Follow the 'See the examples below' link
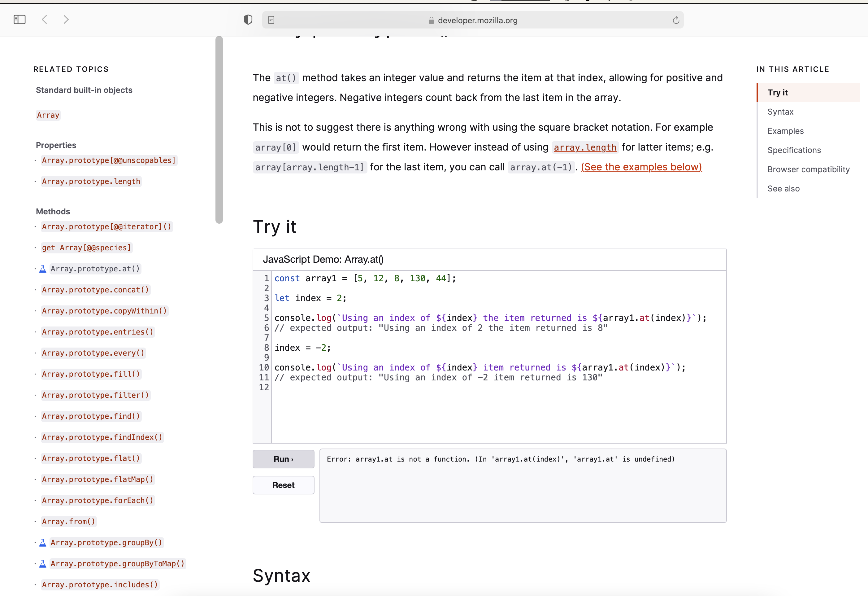Screen dimensions: 868x596 tap(641, 167)
